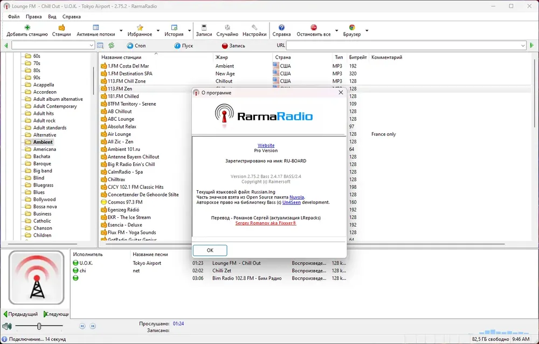Select station Cosmos 97.3 FM
Screen dimensions: 539x344
125,202
